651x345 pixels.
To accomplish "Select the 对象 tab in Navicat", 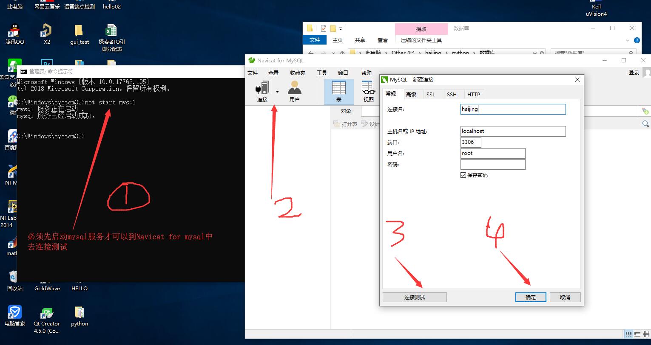I will point(346,111).
